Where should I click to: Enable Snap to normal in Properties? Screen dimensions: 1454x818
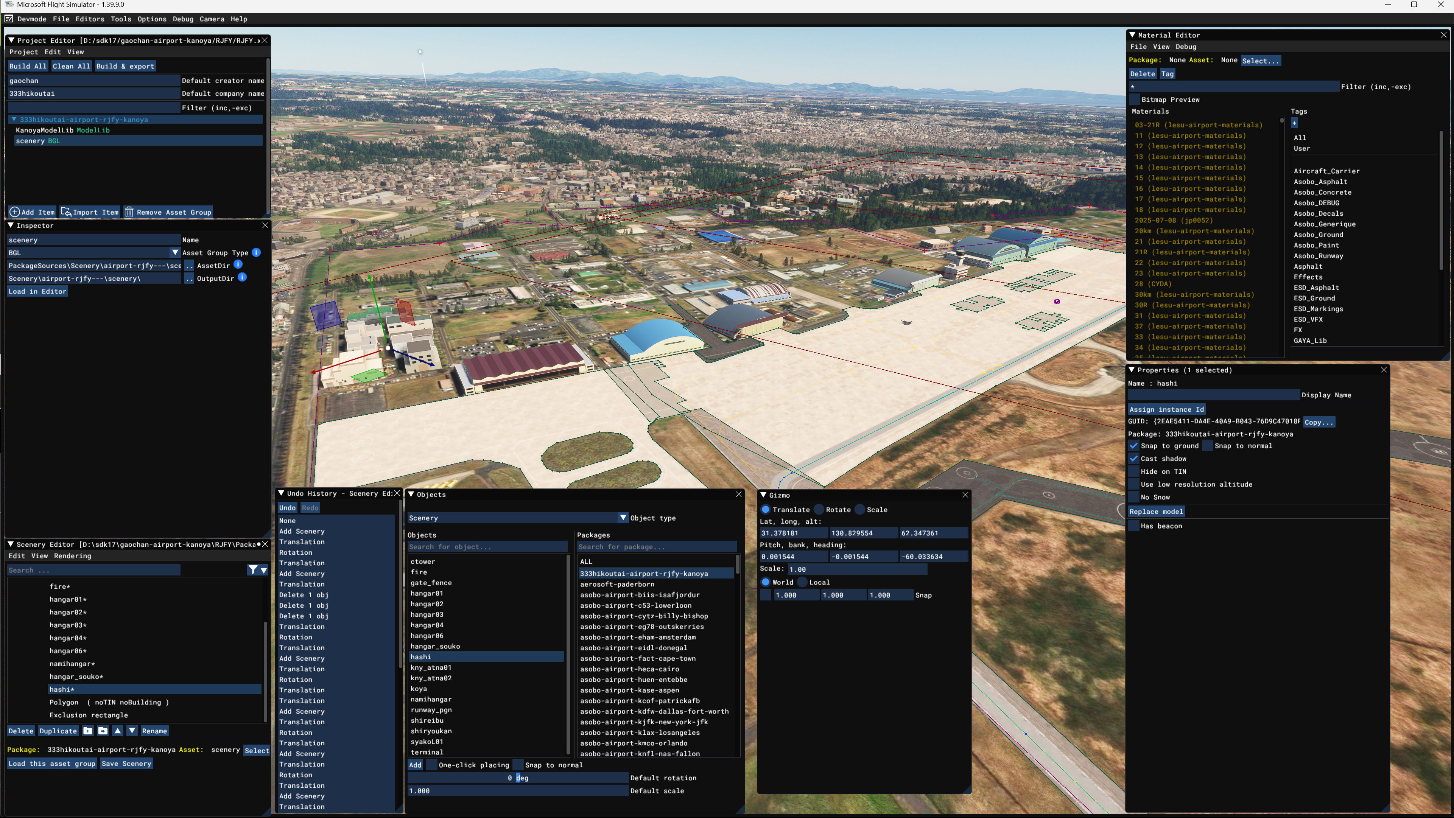1207,446
